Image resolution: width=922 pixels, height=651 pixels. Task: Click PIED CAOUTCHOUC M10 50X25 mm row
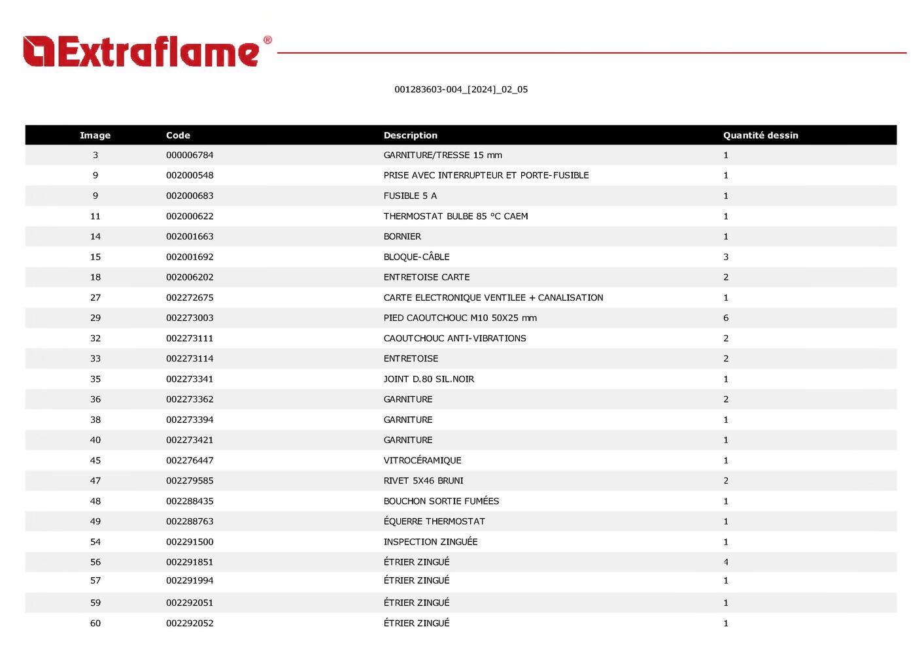pos(460,318)
